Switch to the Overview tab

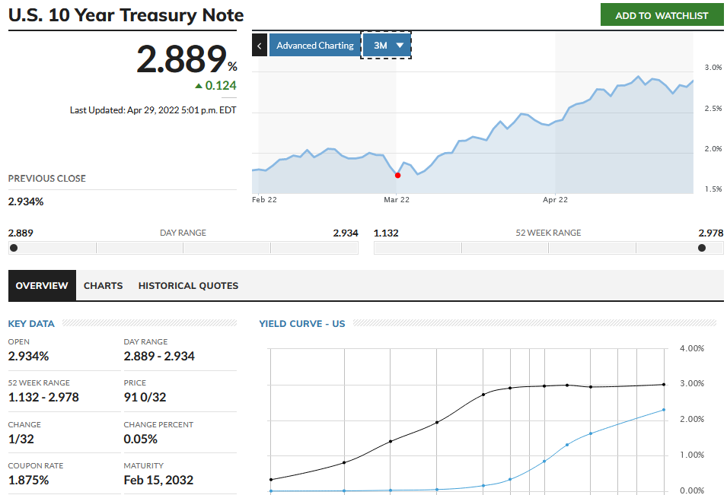click(x=42, y=286)
